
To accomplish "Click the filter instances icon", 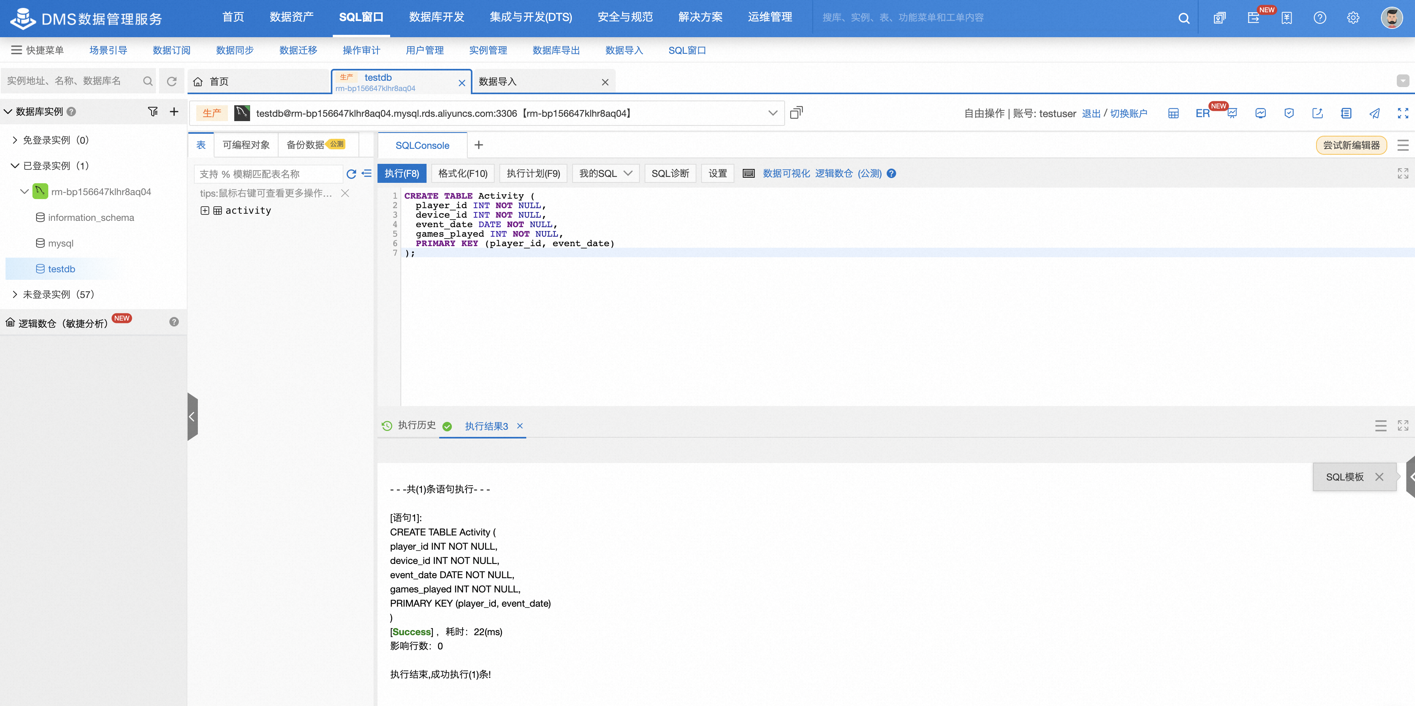I will pyautogui.click(x=153, y=112).
